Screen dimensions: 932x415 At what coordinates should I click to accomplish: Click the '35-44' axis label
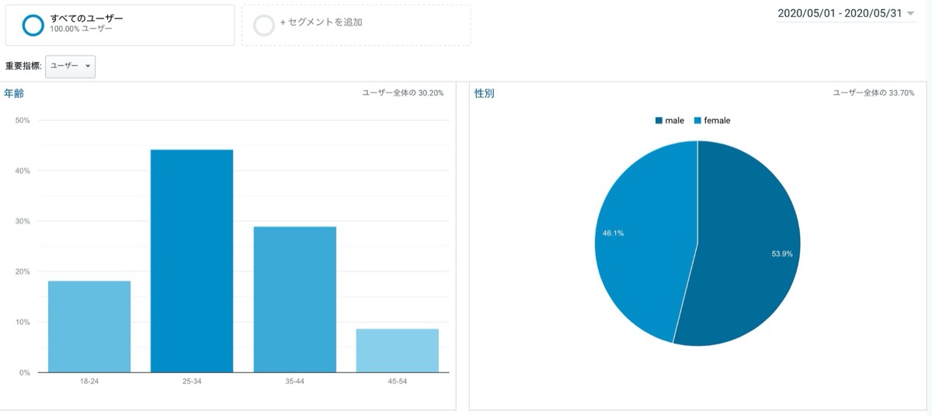295,382
